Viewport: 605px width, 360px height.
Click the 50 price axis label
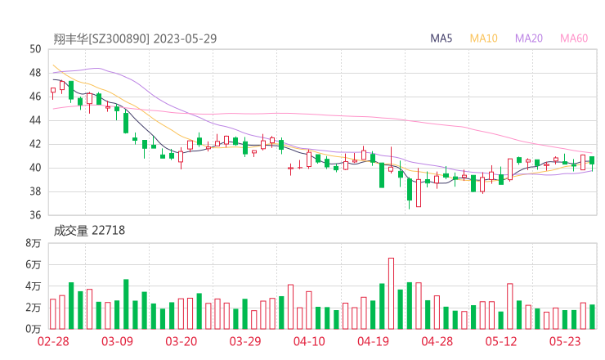click(x=35, y=49)
